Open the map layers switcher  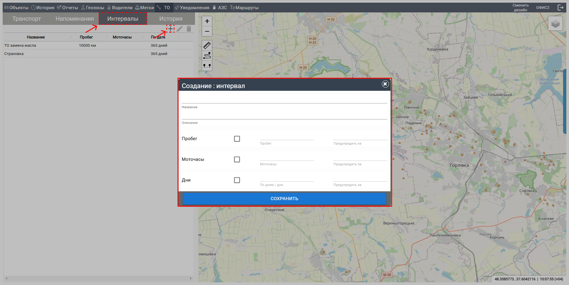(555, 24)
